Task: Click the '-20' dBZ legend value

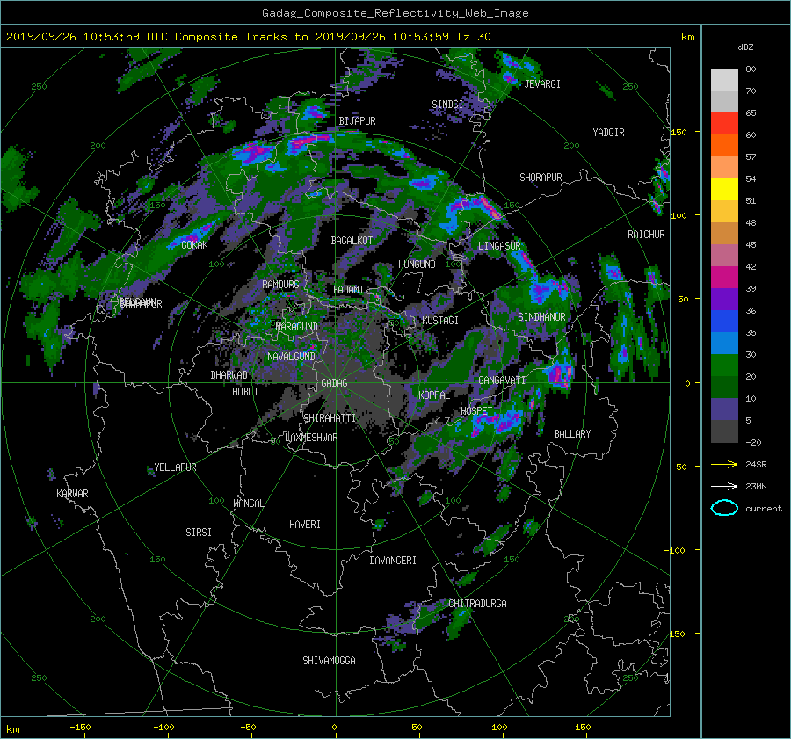Action: pyautogui.click(x=753, y=442)
